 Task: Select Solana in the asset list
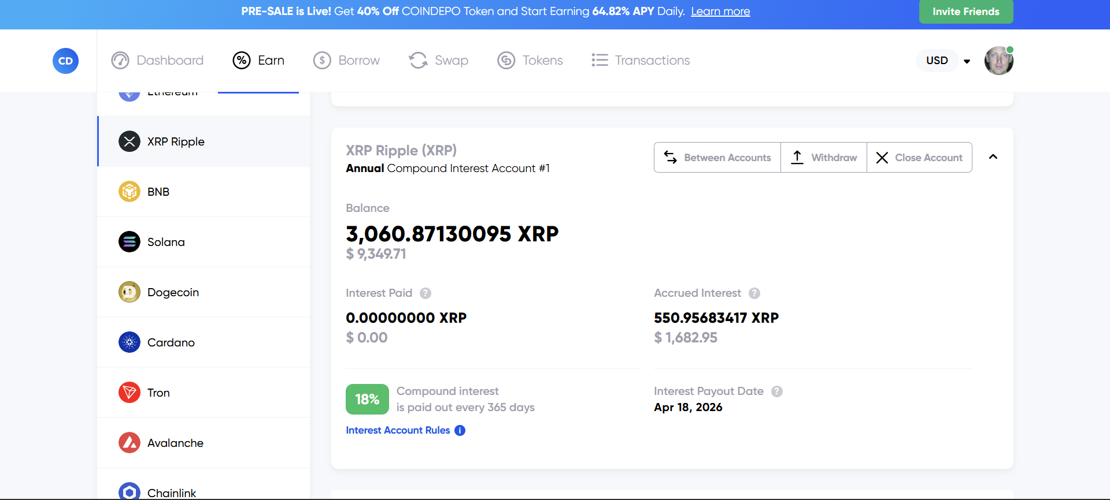(x=204, y=242)
